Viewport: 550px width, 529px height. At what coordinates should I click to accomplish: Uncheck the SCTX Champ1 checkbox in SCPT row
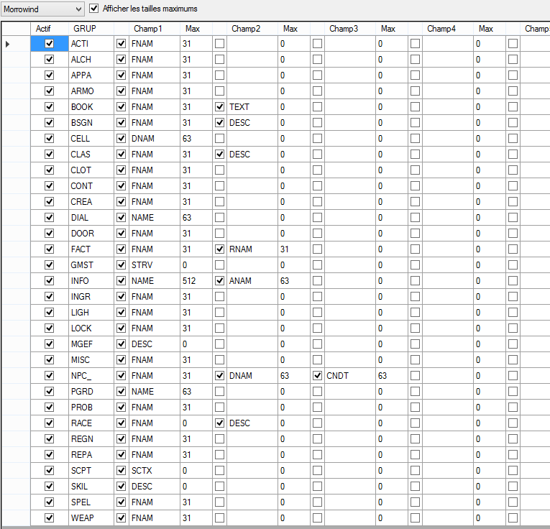(121, 471)
